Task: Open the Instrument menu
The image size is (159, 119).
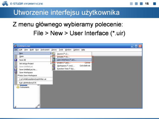Action: coord(45,50)
